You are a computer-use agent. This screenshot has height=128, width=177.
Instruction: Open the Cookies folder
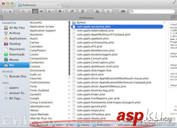[x=35, y=67]
